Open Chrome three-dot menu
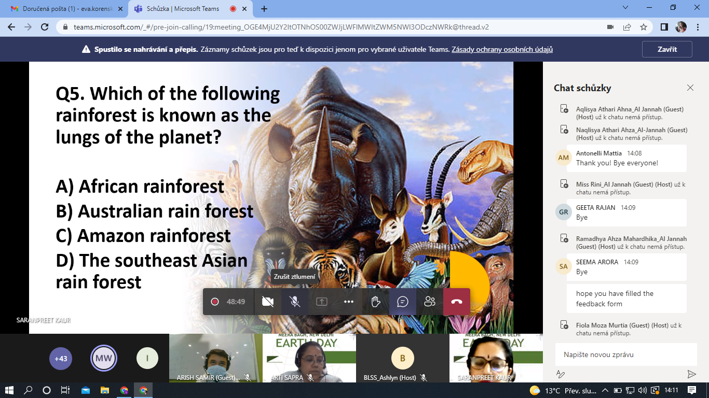709x398 pixels. (x=698, y=27)
